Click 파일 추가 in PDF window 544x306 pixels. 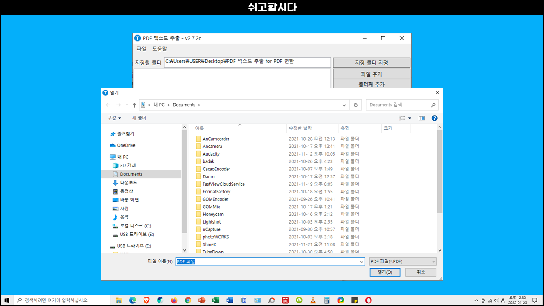coord(371,74)
